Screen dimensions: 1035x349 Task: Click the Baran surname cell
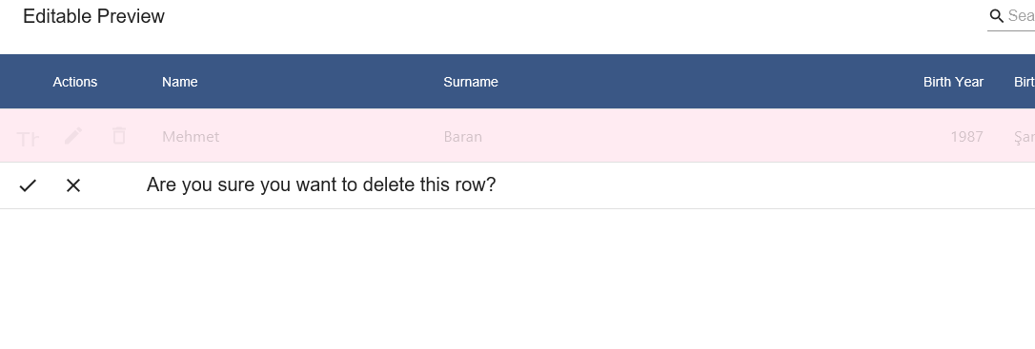pos(463,136)
